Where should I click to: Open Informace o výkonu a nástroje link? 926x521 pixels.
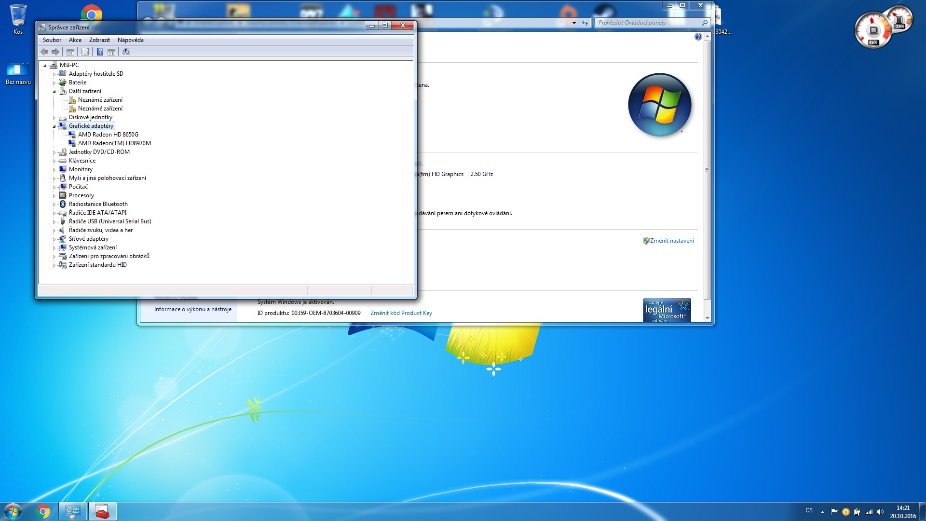point(193,309)
